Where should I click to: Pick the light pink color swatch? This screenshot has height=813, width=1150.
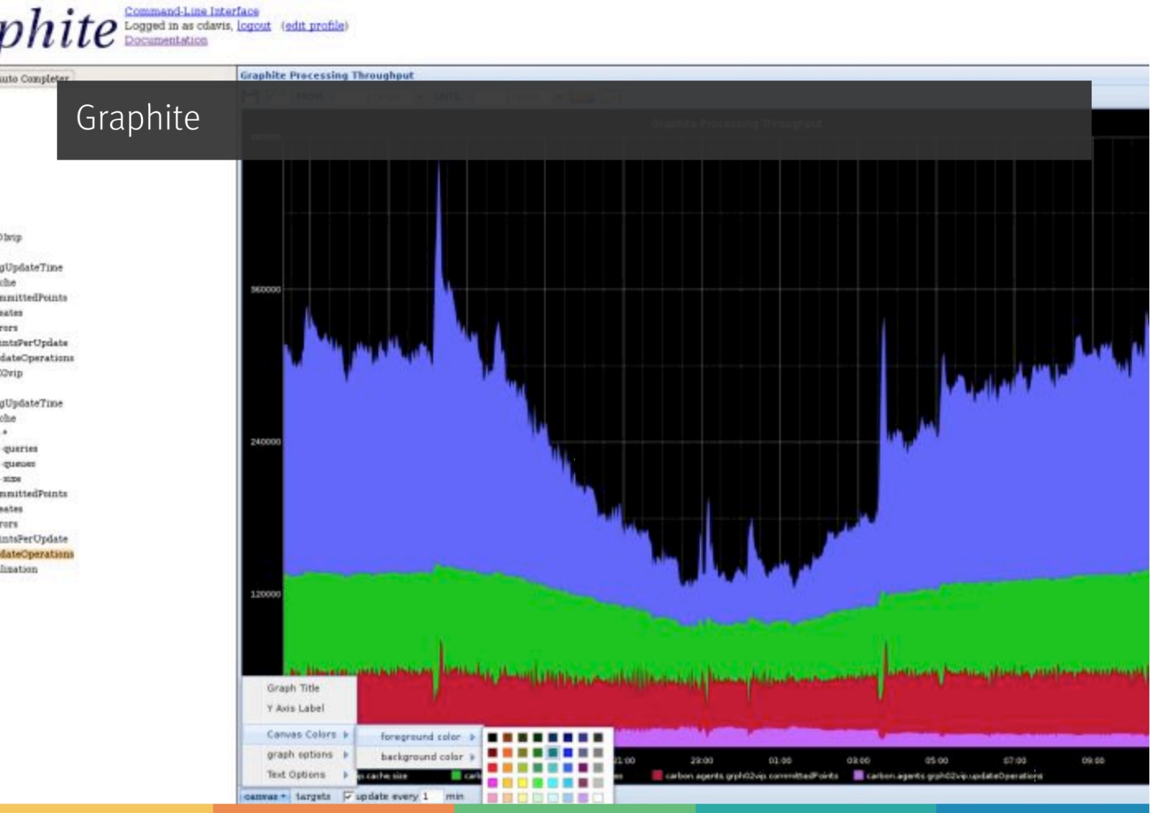pos(492,798)
